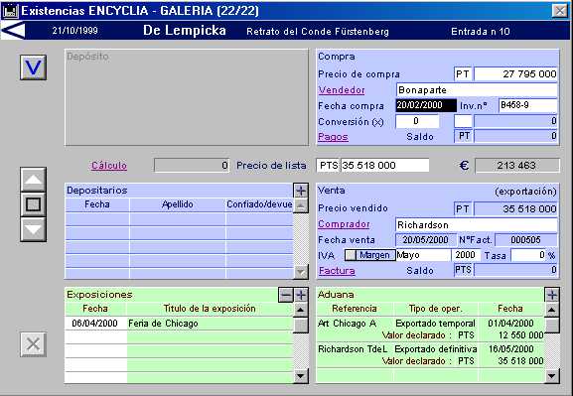Click the floppy disk icon in title bar
The height and width of the screenshot is (396, 573).
(10, 11)
